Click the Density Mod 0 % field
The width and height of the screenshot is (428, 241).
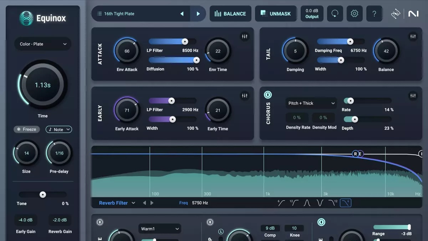(x=323, y=117)
